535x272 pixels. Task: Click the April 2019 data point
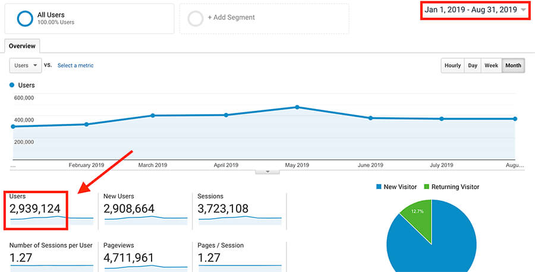tap(226, 115)
